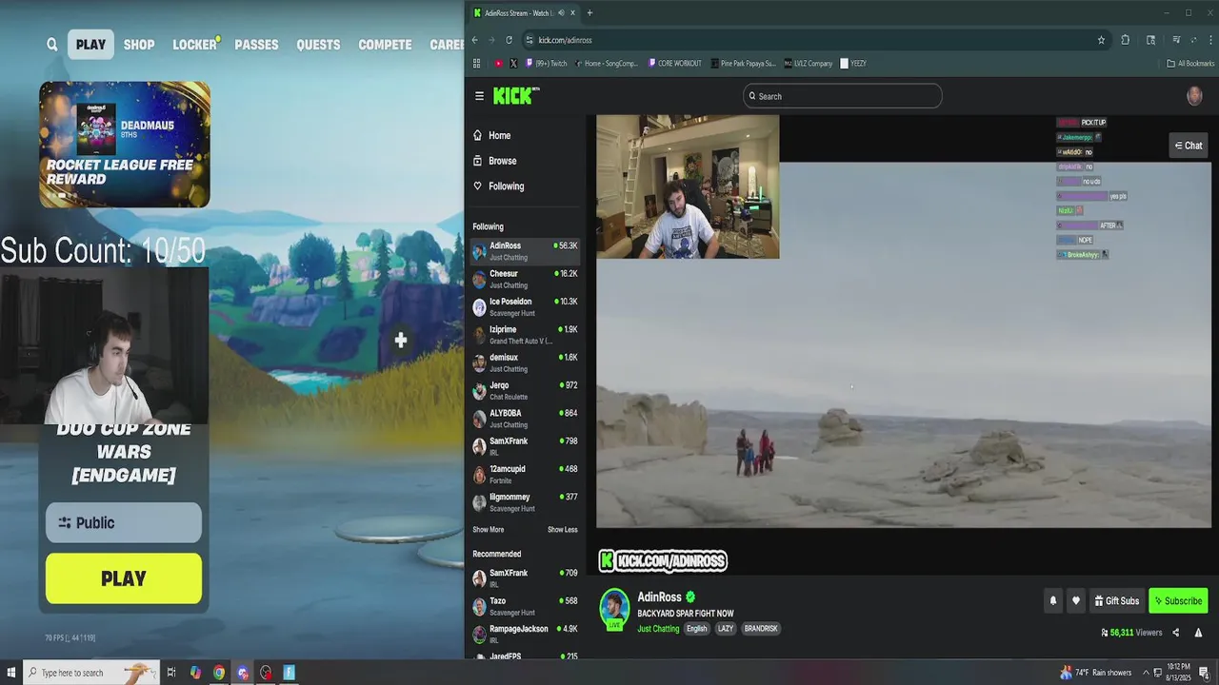
Task: Open SamXFrank channel under Recommended
Action: [x=526, y=578]
